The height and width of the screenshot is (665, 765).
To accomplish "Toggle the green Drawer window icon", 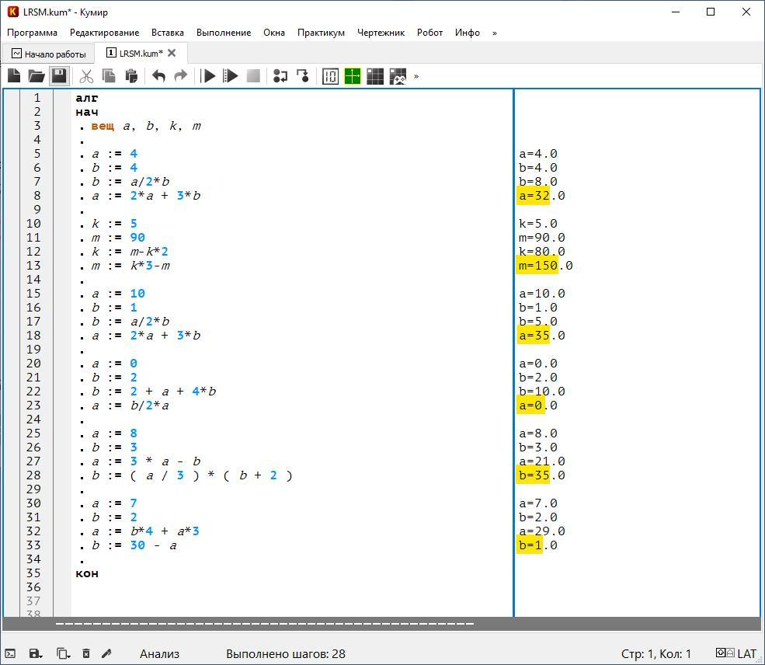I will [353, 76].
